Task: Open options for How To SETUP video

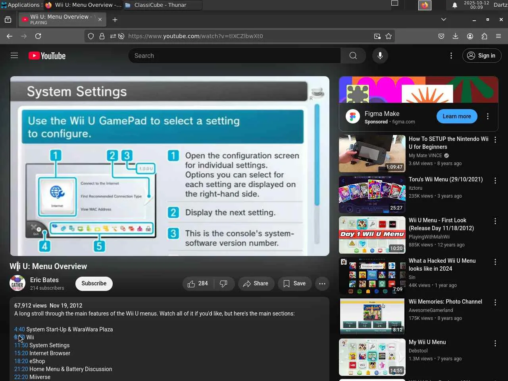Action: tap(495, 140)
